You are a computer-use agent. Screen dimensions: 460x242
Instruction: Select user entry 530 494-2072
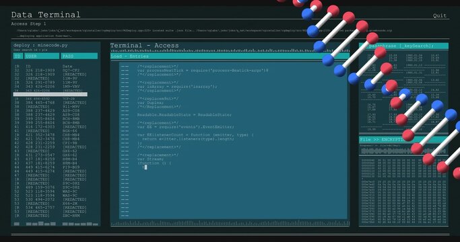40,199
